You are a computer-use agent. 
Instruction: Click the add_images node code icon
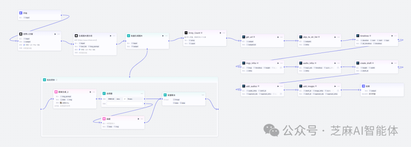(x=301, y=86)
